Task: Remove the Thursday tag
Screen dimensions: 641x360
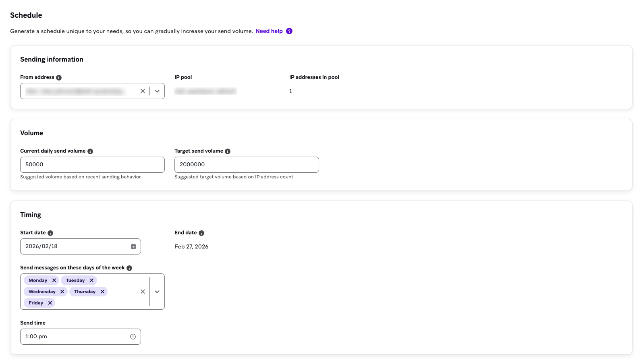Action: coord(103,291)
